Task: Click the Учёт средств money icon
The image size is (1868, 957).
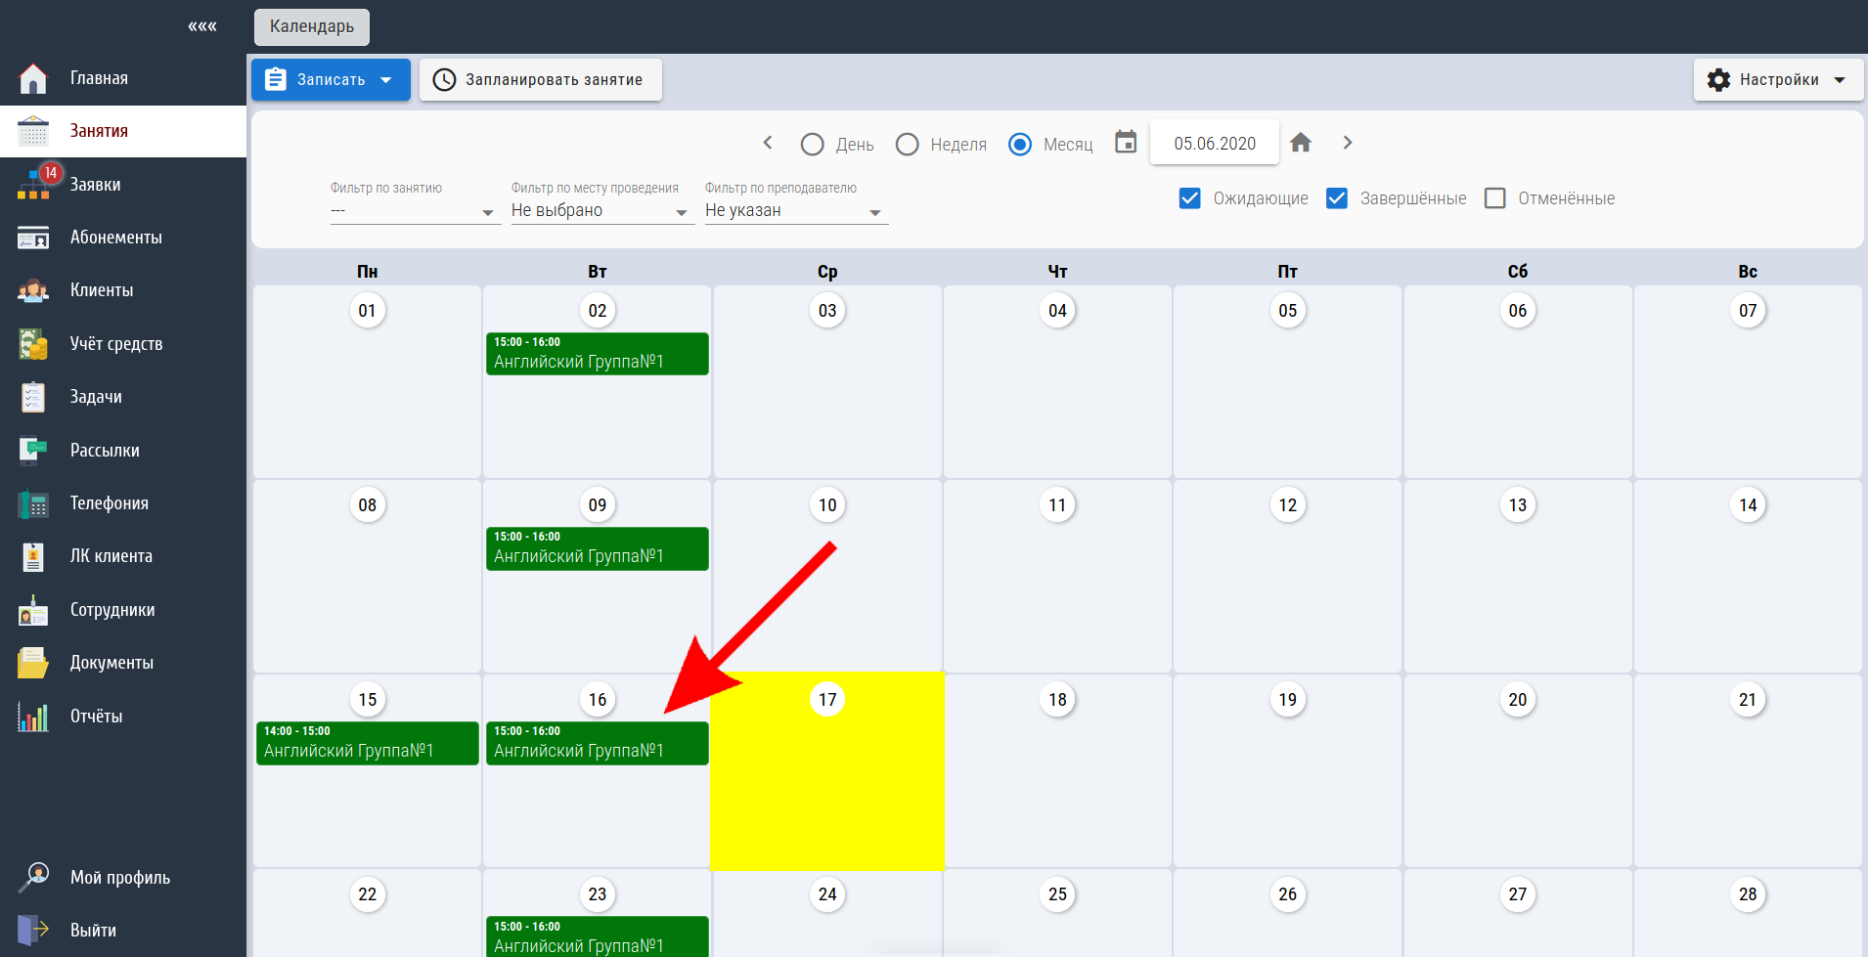Action: pos(33,344)
